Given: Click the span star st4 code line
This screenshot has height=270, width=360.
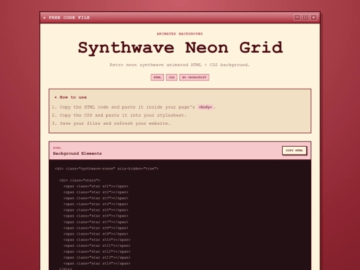Looking at the screenshot, I should click(96, 204).
